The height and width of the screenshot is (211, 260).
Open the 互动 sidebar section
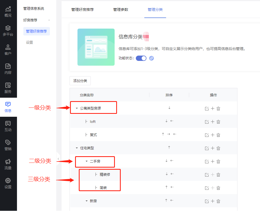(8, 126)
